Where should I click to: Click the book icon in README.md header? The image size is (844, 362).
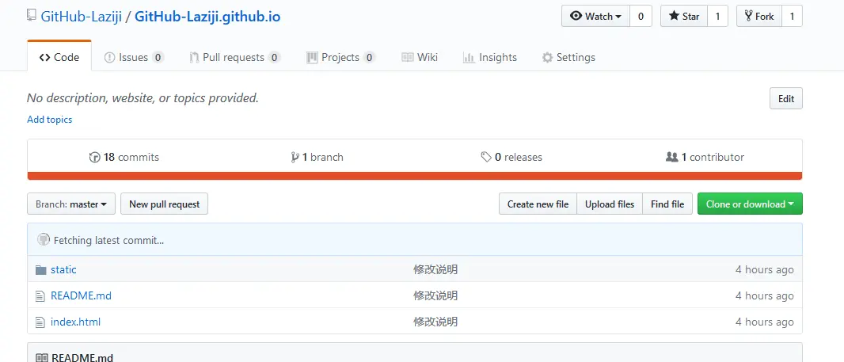coord(41,358)
